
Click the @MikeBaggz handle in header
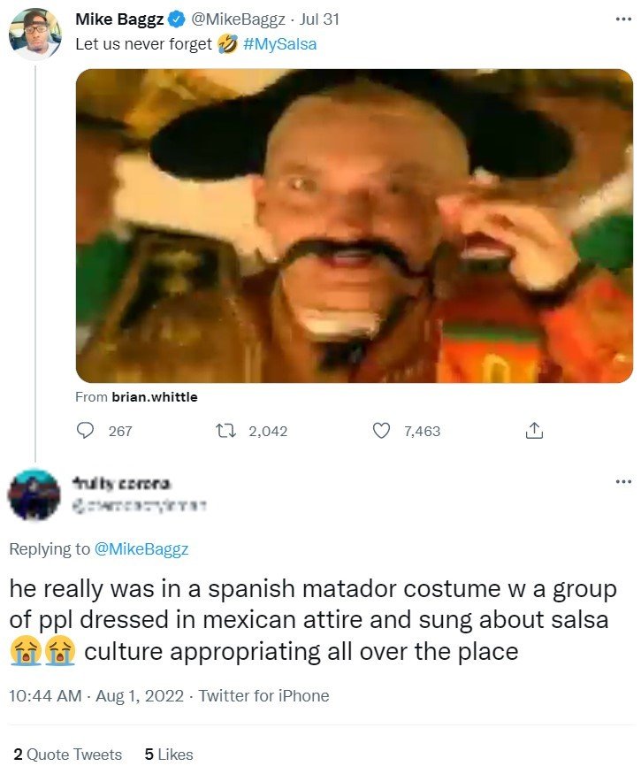238,19
